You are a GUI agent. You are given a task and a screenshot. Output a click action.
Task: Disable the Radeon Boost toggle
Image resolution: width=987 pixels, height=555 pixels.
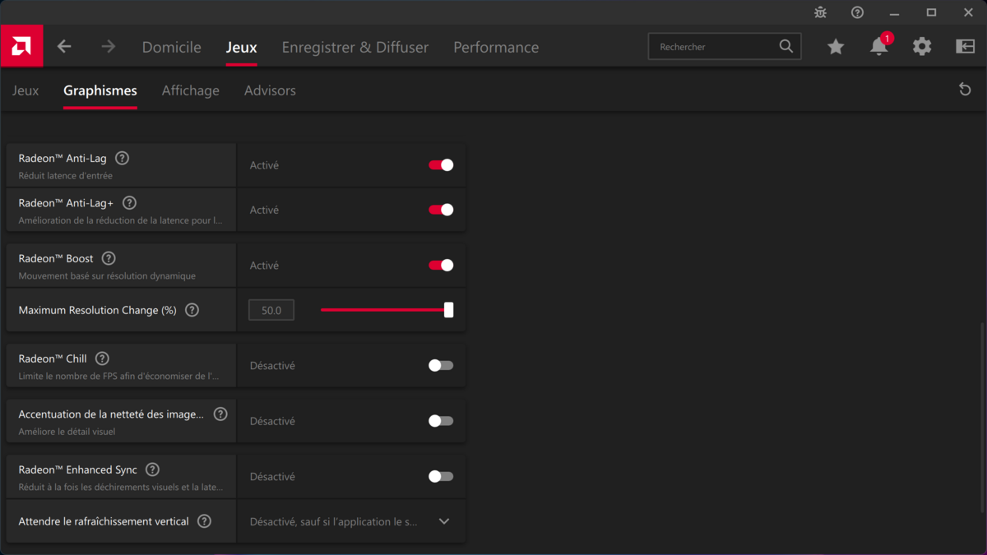click(x=441, y=266)
